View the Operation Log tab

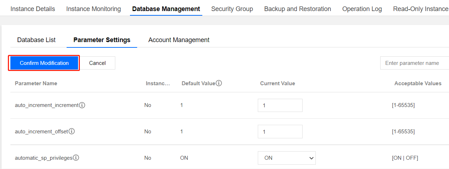click(x=362, y=9)
